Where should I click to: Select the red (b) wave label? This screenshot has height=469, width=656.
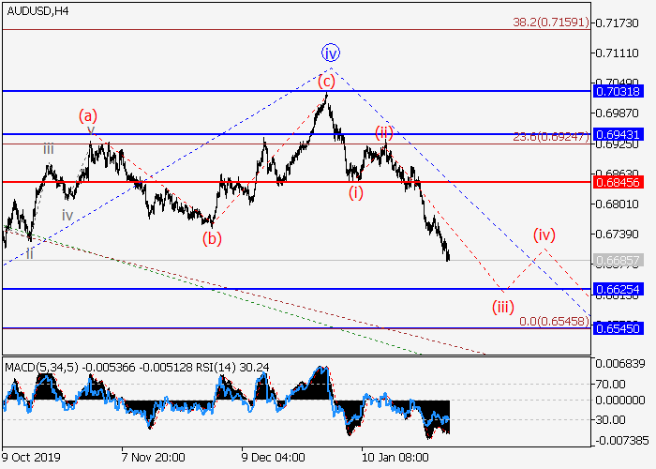click(213, 237)
